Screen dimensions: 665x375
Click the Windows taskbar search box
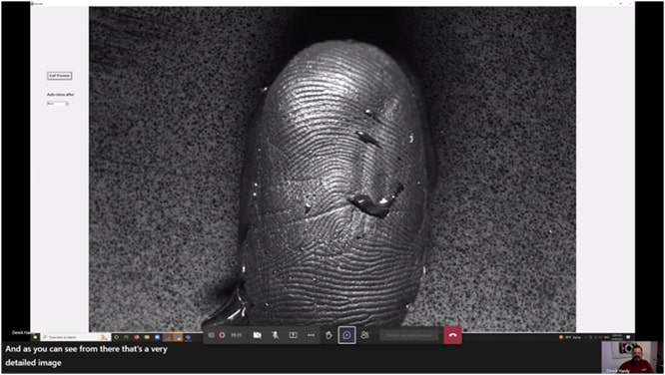click(x=75, y=337)
